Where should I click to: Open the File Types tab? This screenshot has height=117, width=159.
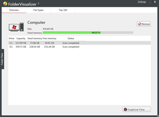pyautogui.click(x=38, y=10)
